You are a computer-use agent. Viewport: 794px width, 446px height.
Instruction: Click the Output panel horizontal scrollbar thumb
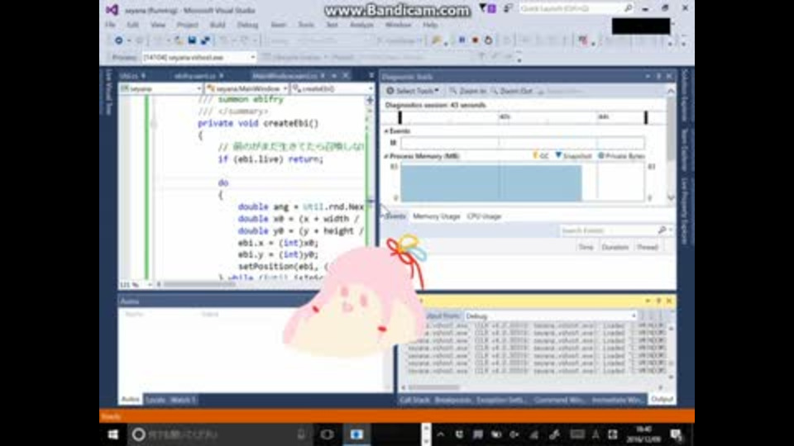[x=434, y=388]
